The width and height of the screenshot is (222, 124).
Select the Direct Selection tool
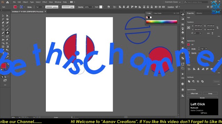[7, 16]
